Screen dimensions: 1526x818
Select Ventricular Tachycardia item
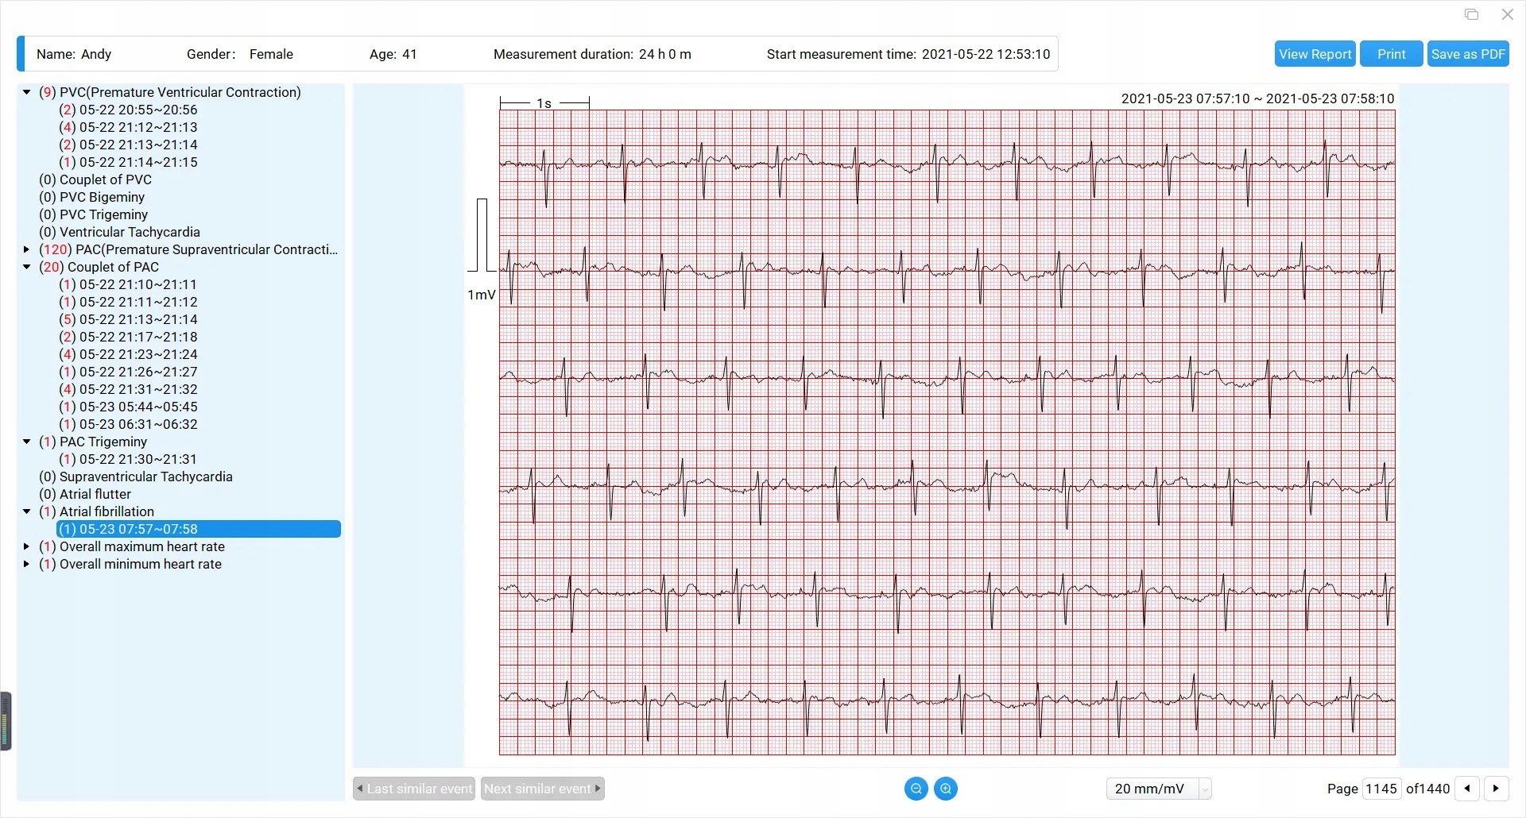(x=119, y=232)
